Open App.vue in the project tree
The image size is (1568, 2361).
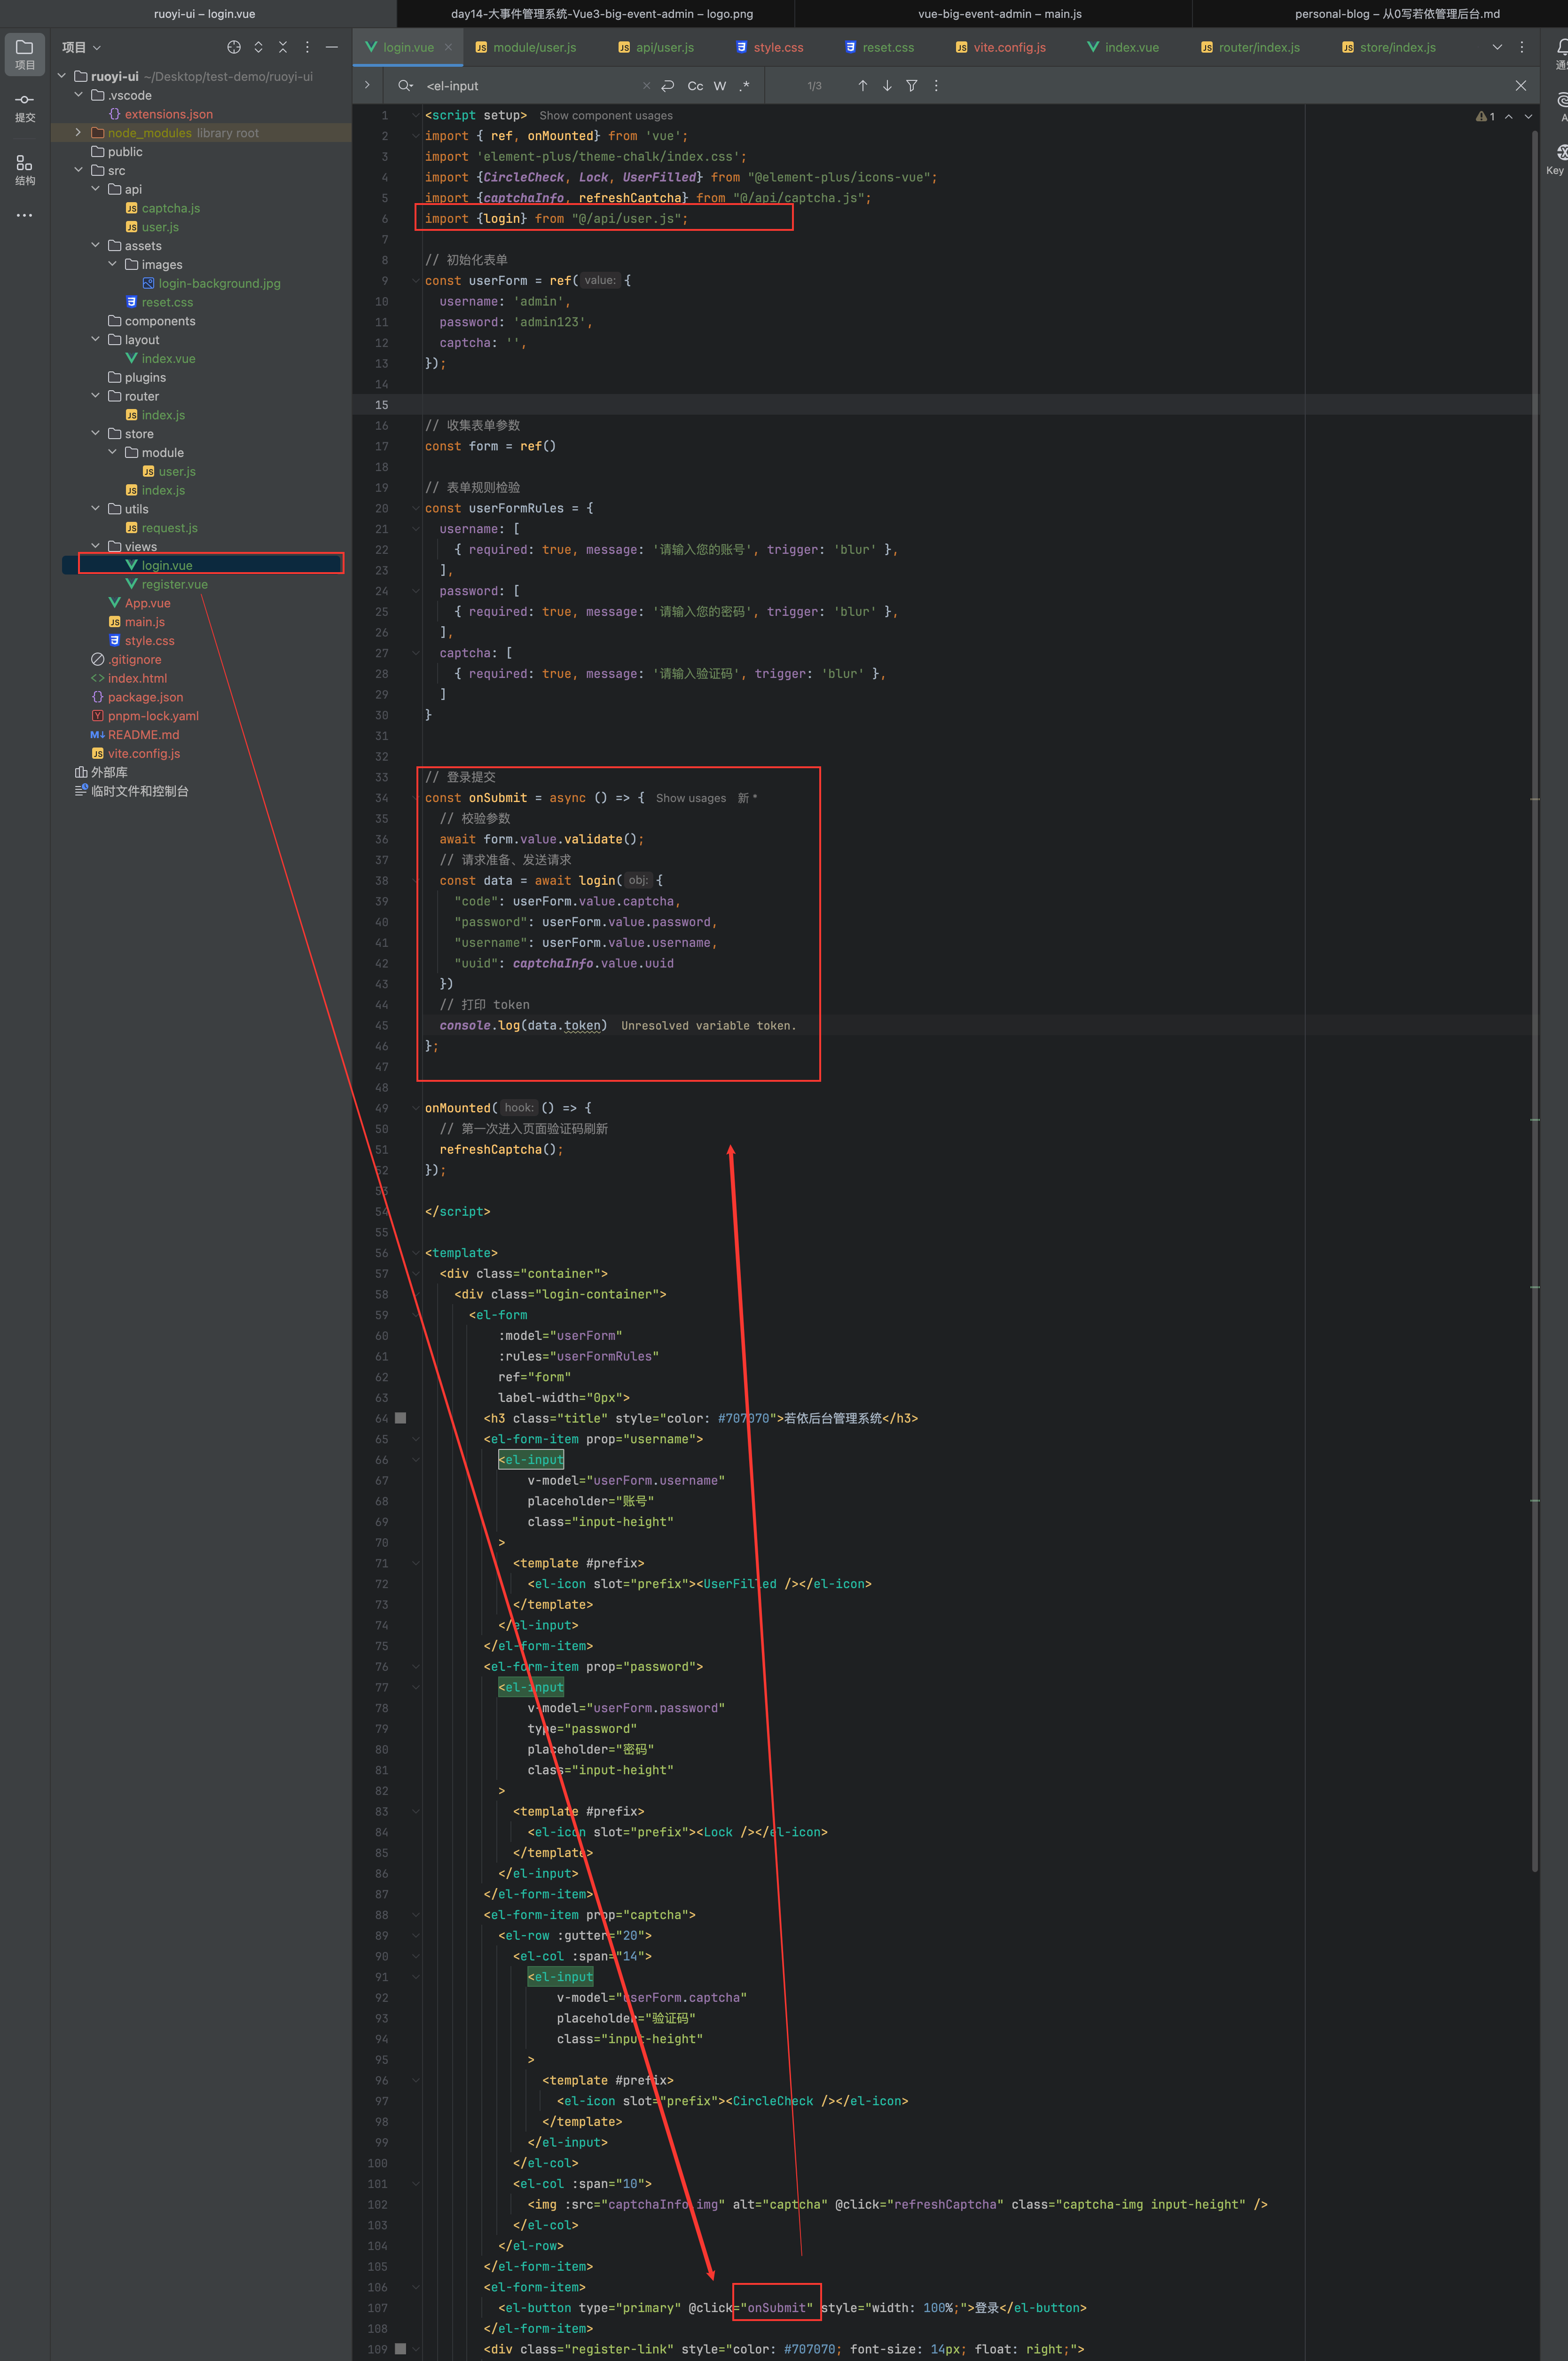tap(148, 603)
